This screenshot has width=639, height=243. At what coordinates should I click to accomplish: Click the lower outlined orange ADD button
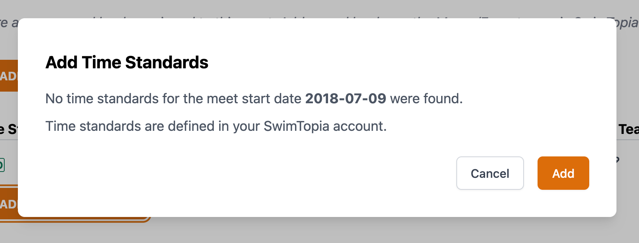[x=9, y=204]
